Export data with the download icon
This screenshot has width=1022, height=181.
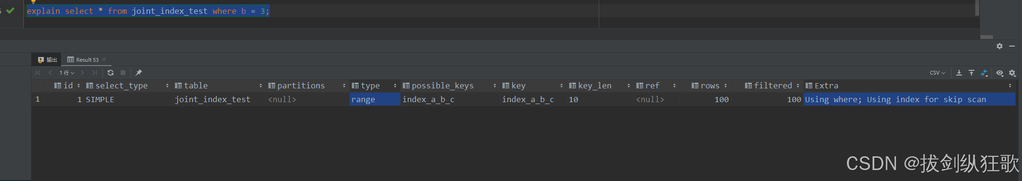coord(959,73)
